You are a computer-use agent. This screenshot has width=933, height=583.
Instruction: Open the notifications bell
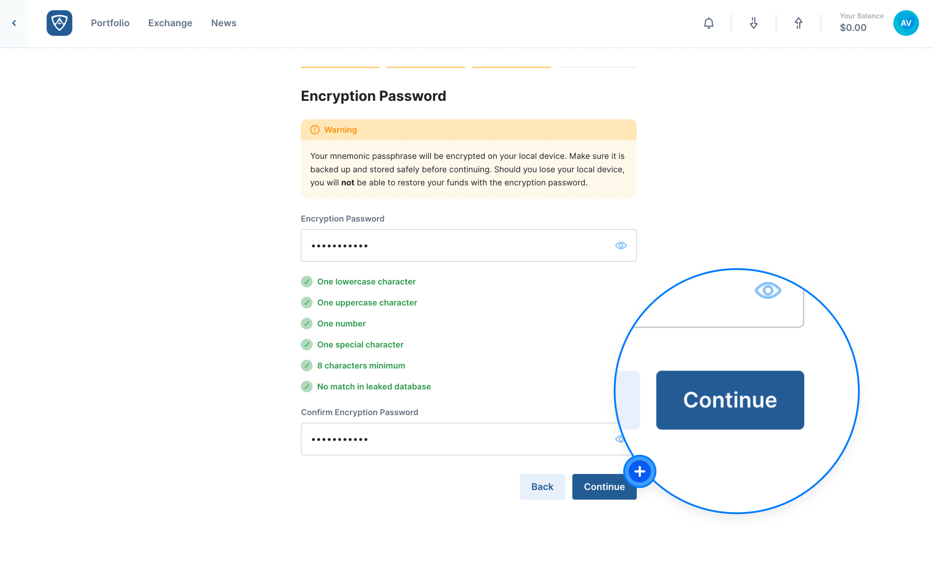click(x=708, y=23)
